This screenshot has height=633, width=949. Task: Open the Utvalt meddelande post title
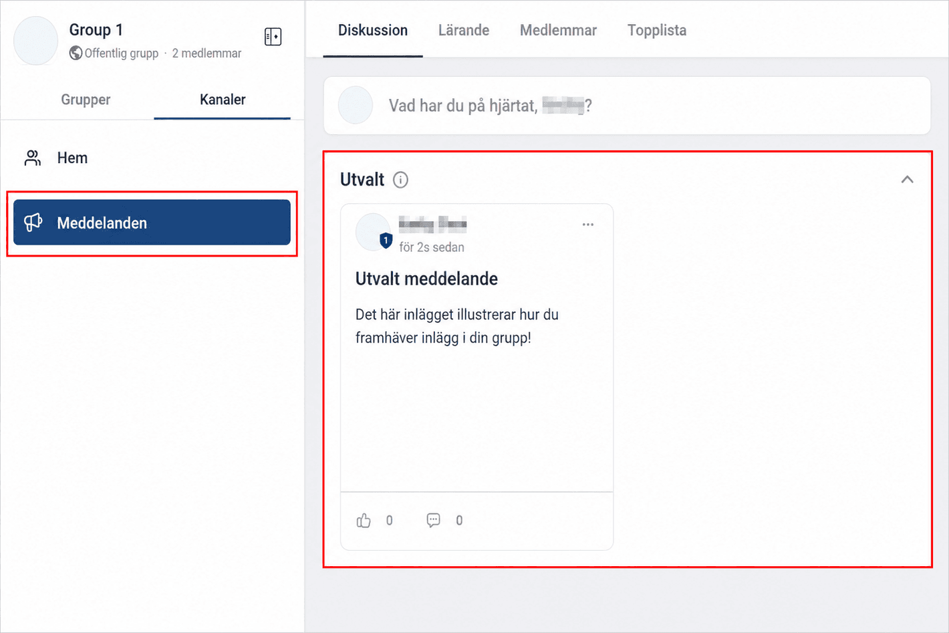(x=426, y=279)
